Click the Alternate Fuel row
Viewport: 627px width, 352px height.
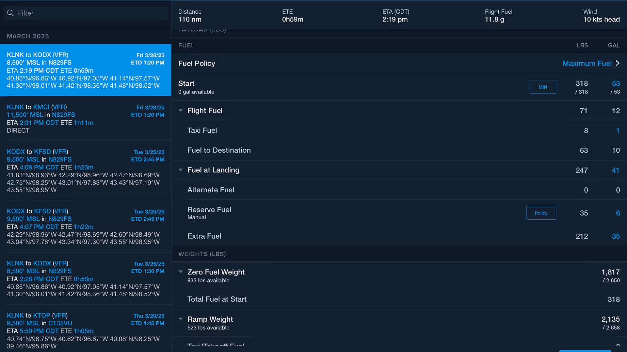[399, 190]
